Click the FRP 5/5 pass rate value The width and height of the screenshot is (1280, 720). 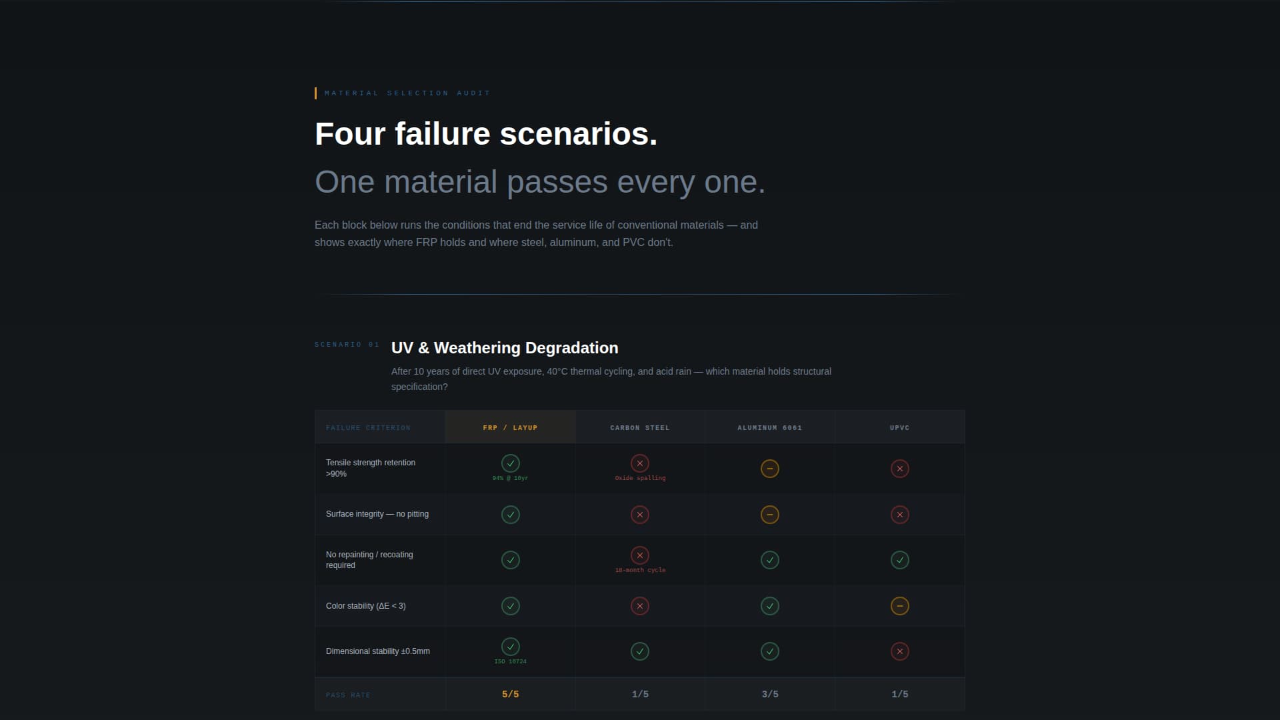[510, 695]
